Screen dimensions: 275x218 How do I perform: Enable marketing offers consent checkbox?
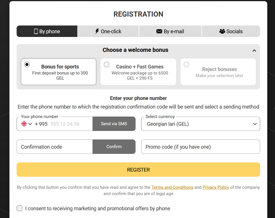(x=19, y=208)
